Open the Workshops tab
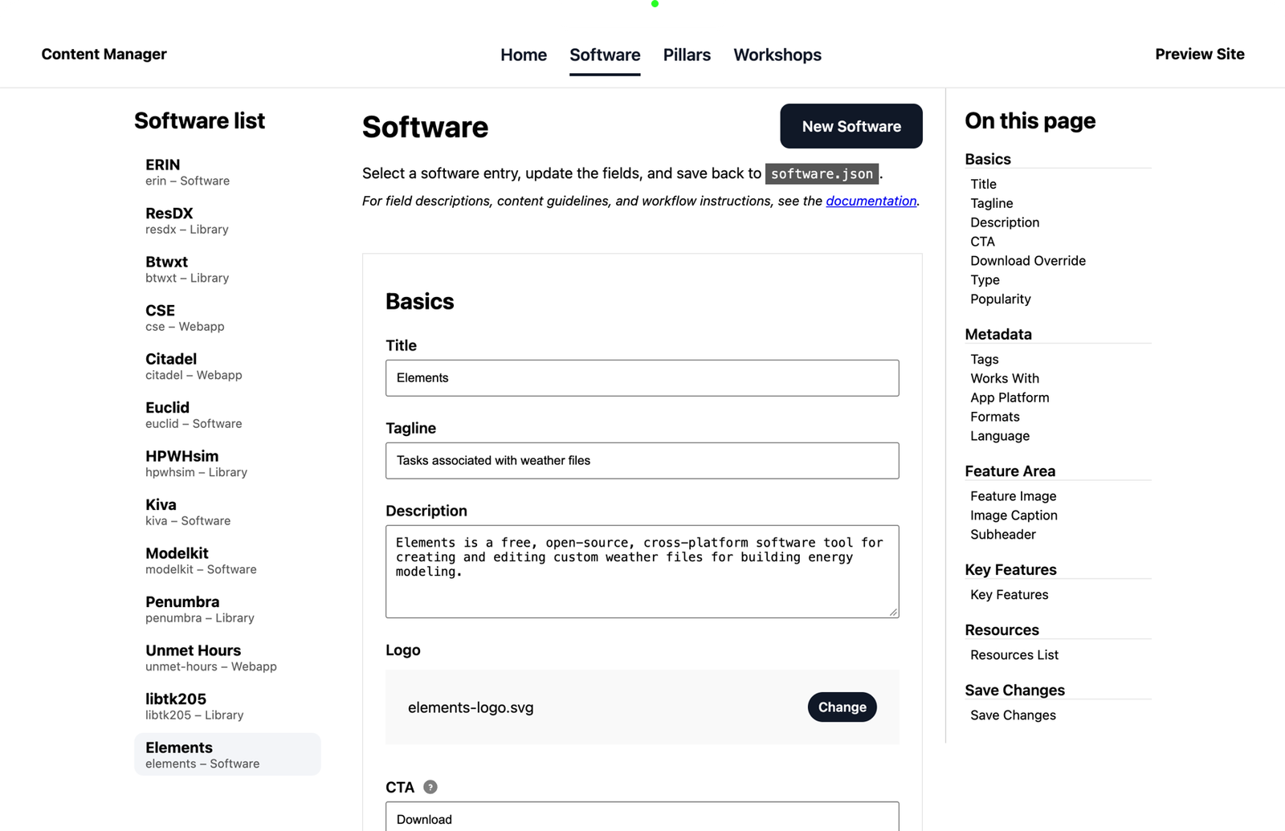The height and width of the screenshot is (831, 1285). pyautogui.click(x=777, y=55)
